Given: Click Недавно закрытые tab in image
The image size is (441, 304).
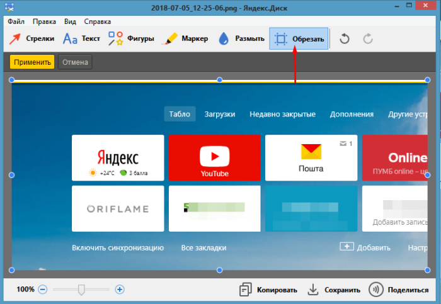Looking at the screenshot, I should 282,114.
